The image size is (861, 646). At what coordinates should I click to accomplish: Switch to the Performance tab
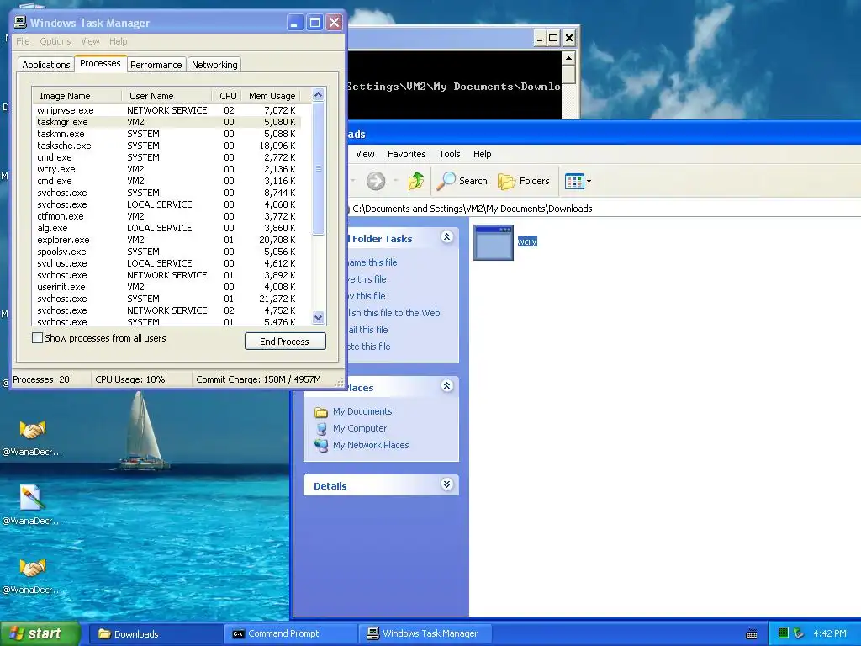(x=156, y=65)
